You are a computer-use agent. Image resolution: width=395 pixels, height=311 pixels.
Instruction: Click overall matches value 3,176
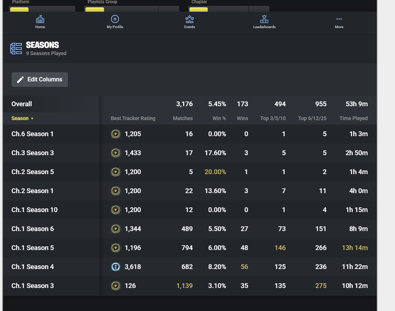(x=184, y=104)
